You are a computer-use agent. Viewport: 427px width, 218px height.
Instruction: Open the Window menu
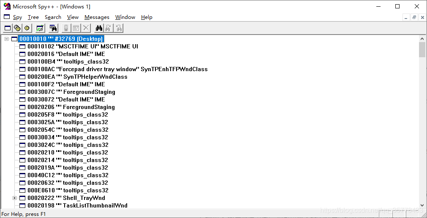tap(125, 17)
